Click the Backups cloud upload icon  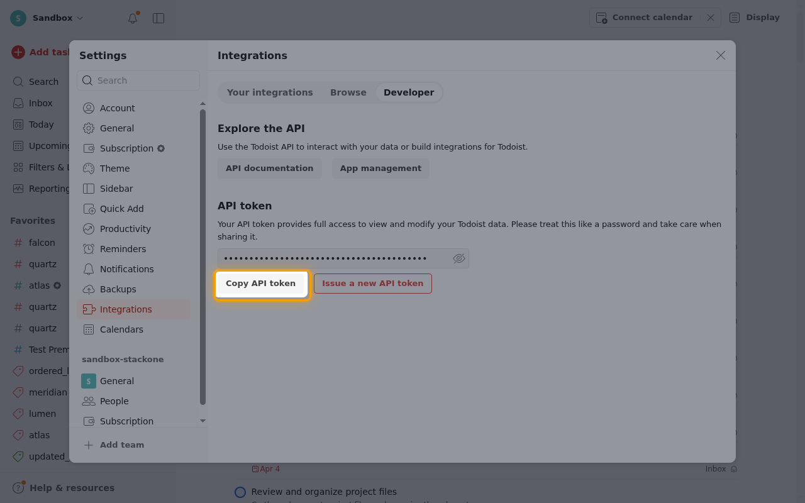[89, 289]
